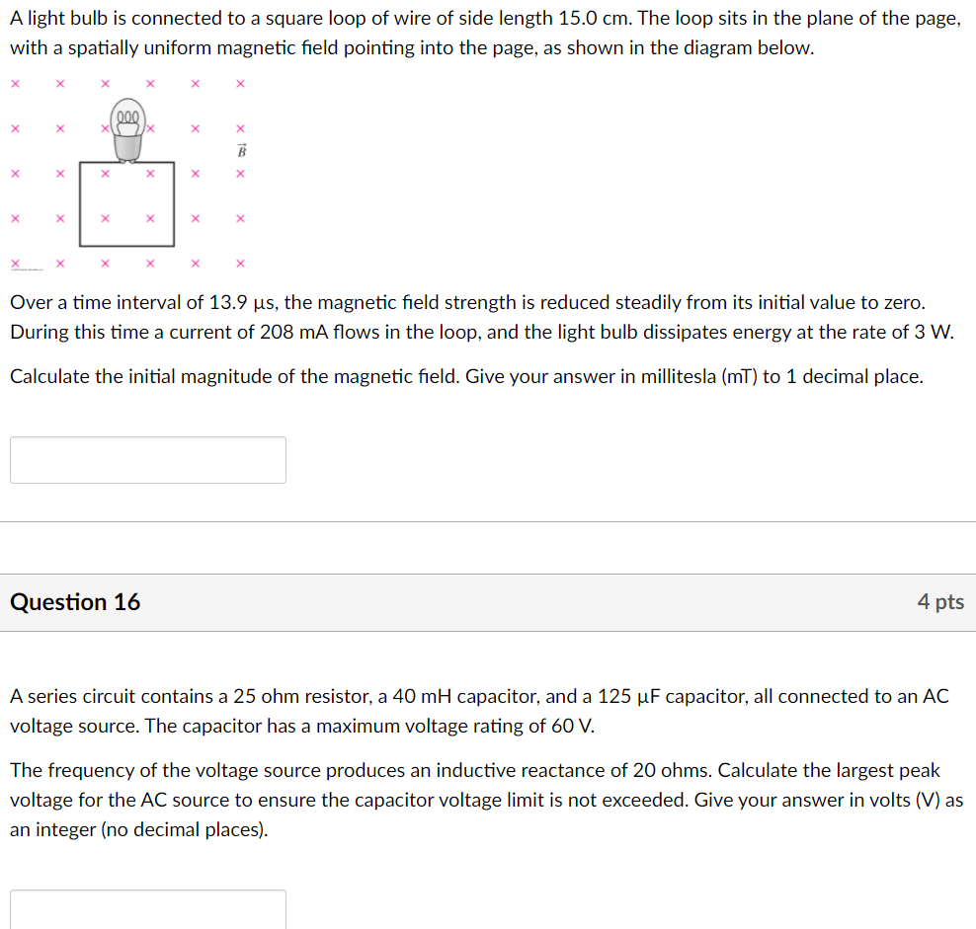Click the bottom-left underlined pink cross
The image size is (976, 929).
point(16,264)
